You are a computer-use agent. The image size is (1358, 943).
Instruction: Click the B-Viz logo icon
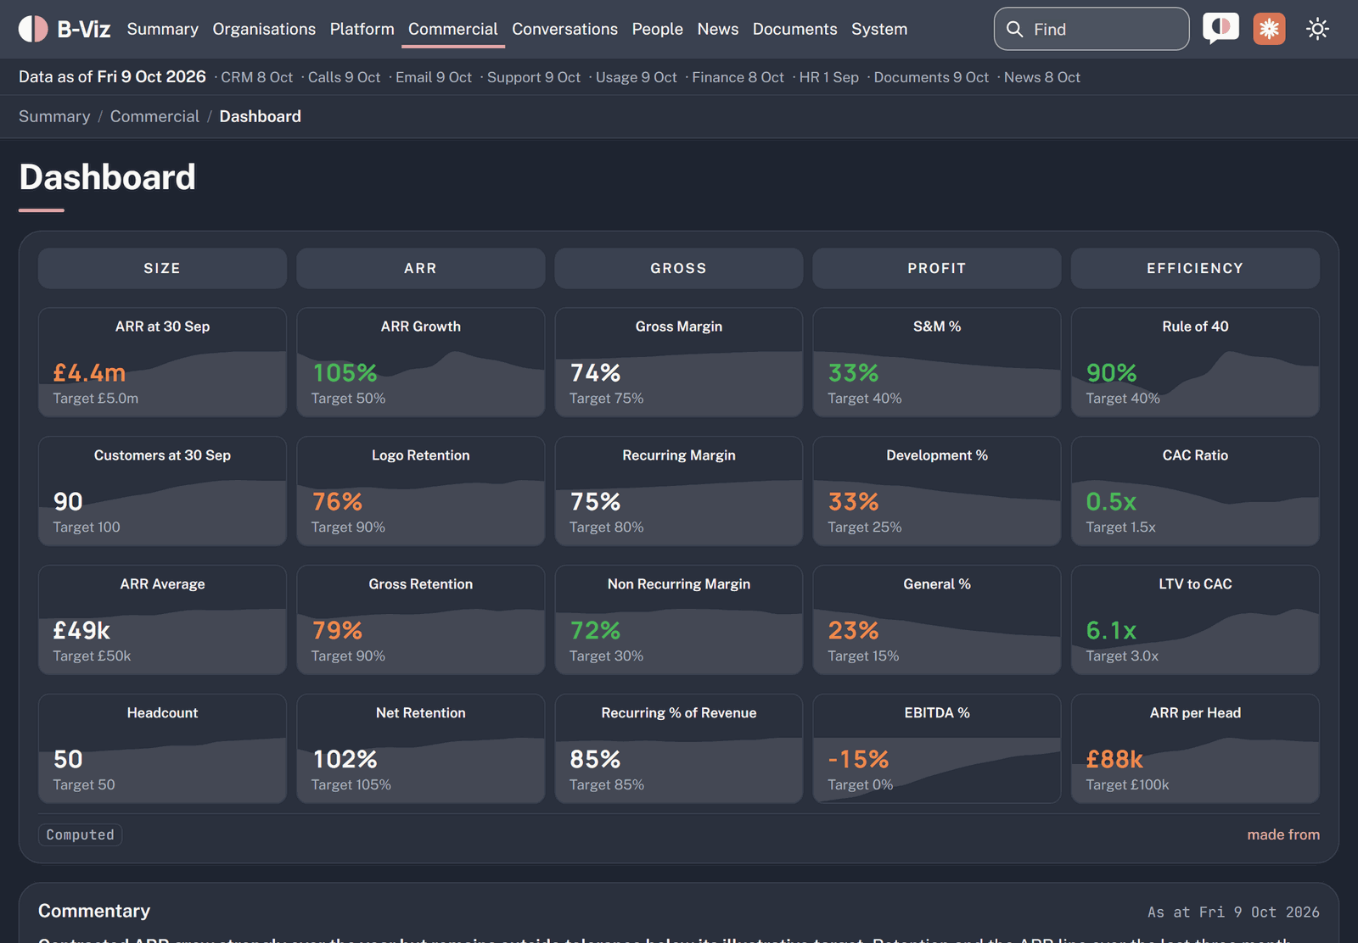pos(33,29)
